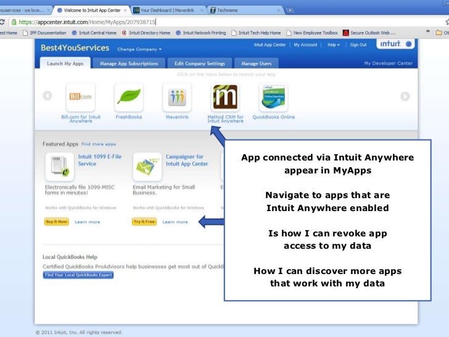Open the IPP Documentation bookmark

click(44, 33)
